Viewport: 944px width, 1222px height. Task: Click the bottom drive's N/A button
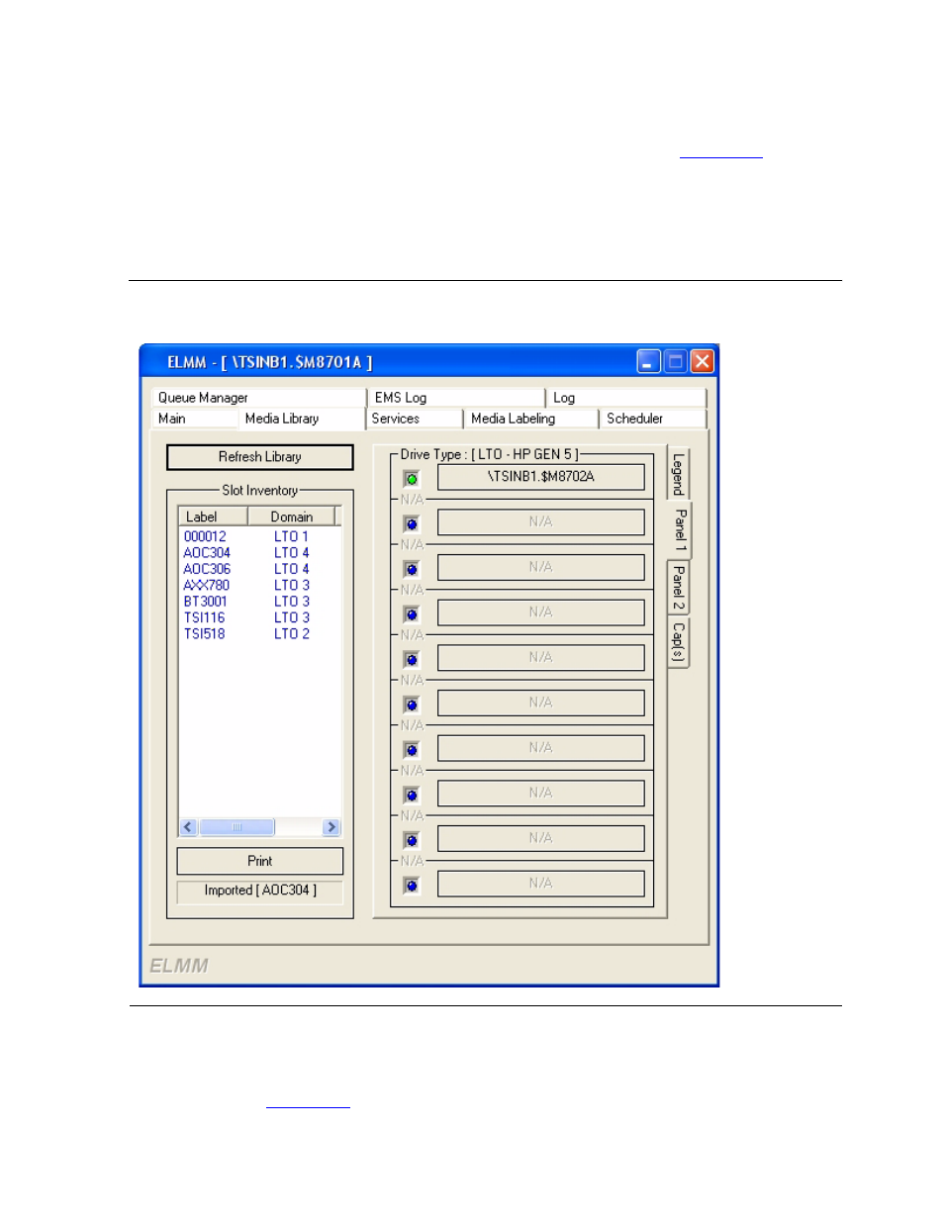click(x=541, y=883)
